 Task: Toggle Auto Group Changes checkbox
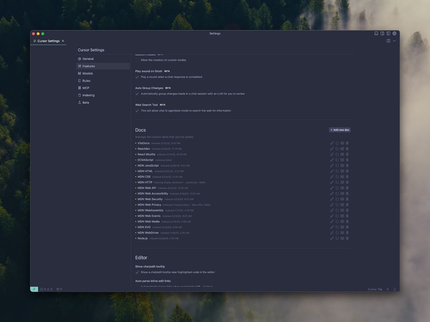[x=137, y=94]
